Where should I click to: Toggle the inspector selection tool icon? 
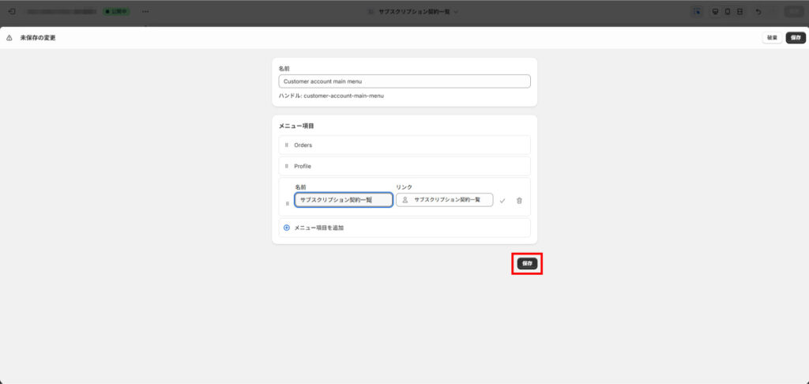697,12
